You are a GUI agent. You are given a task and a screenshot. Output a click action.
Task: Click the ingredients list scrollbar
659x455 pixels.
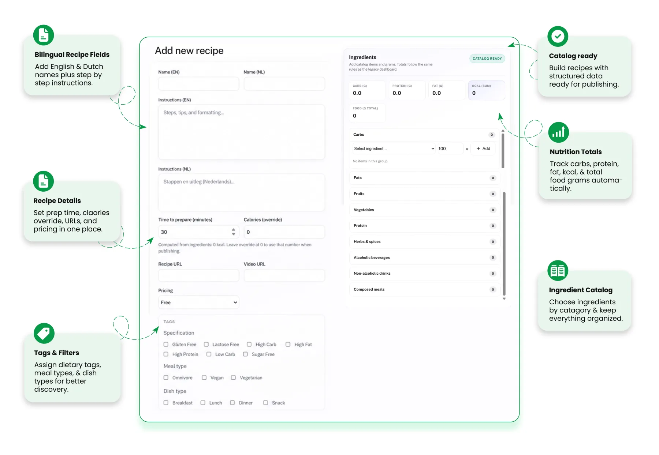(x=504, y=243)
